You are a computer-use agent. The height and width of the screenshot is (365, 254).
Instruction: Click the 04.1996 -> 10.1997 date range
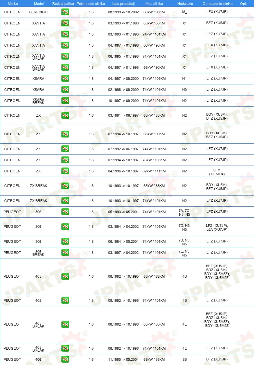(123, 171)
